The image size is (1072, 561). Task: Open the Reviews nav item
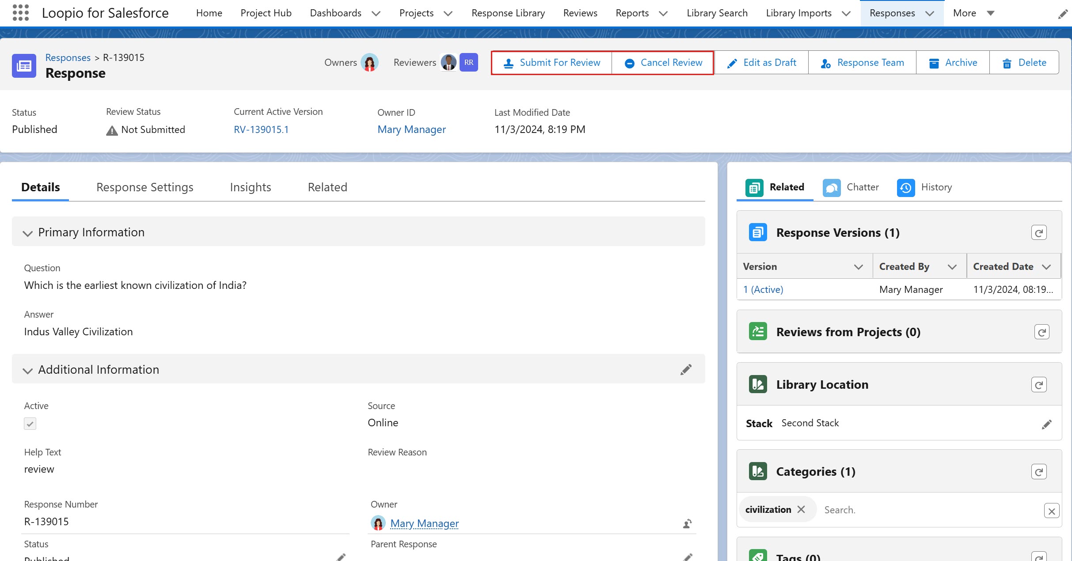pyautogui.click(x=580, y=13)
